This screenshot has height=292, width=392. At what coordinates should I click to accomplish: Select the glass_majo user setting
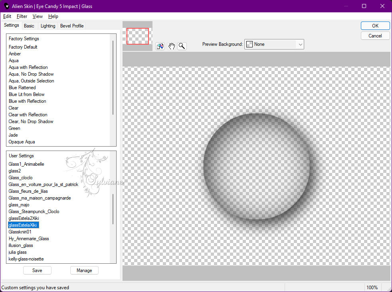point(19,205)
